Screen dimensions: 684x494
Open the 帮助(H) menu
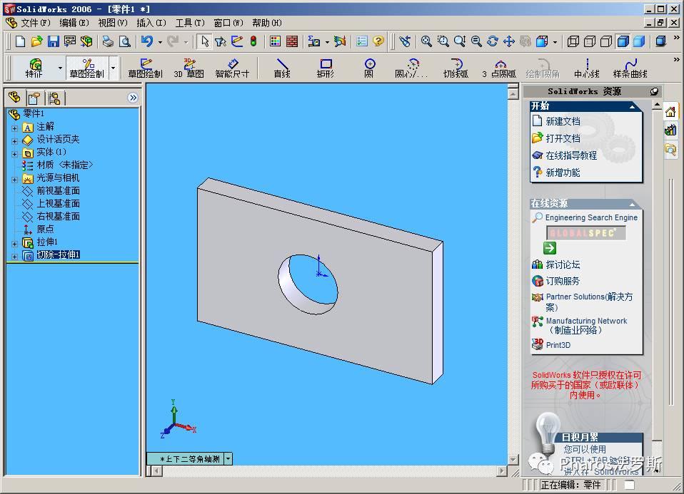(x=267, y=23)
